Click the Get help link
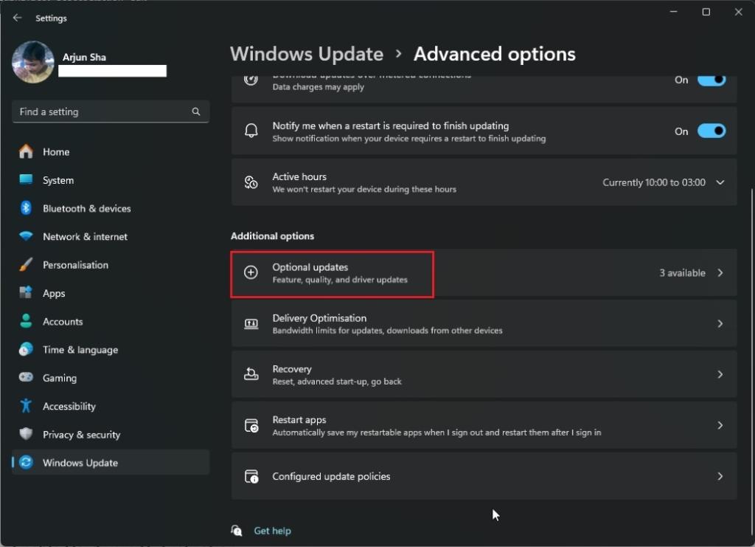Screen dimensions: 755x547 tap(272, 530)
